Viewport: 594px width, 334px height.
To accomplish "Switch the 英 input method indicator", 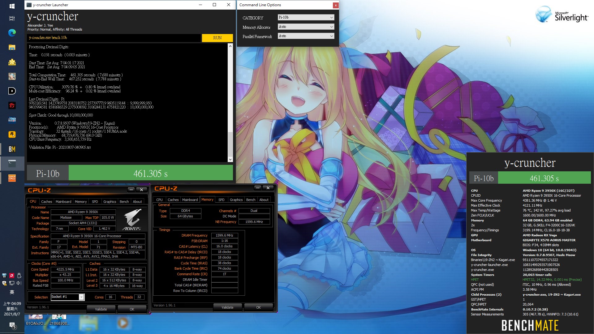I will click(12, 292).
